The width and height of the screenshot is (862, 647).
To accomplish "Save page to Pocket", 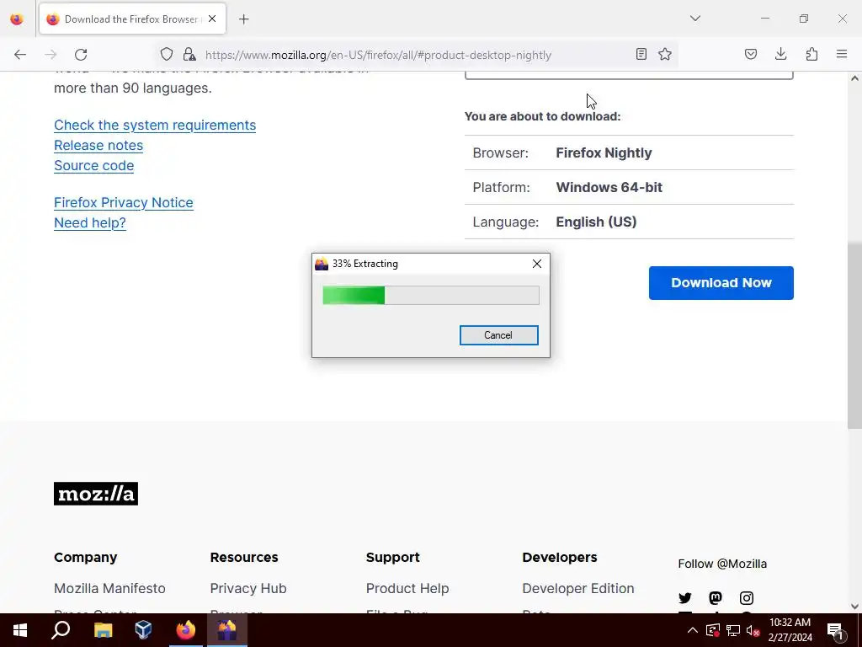I will point(750,54).
